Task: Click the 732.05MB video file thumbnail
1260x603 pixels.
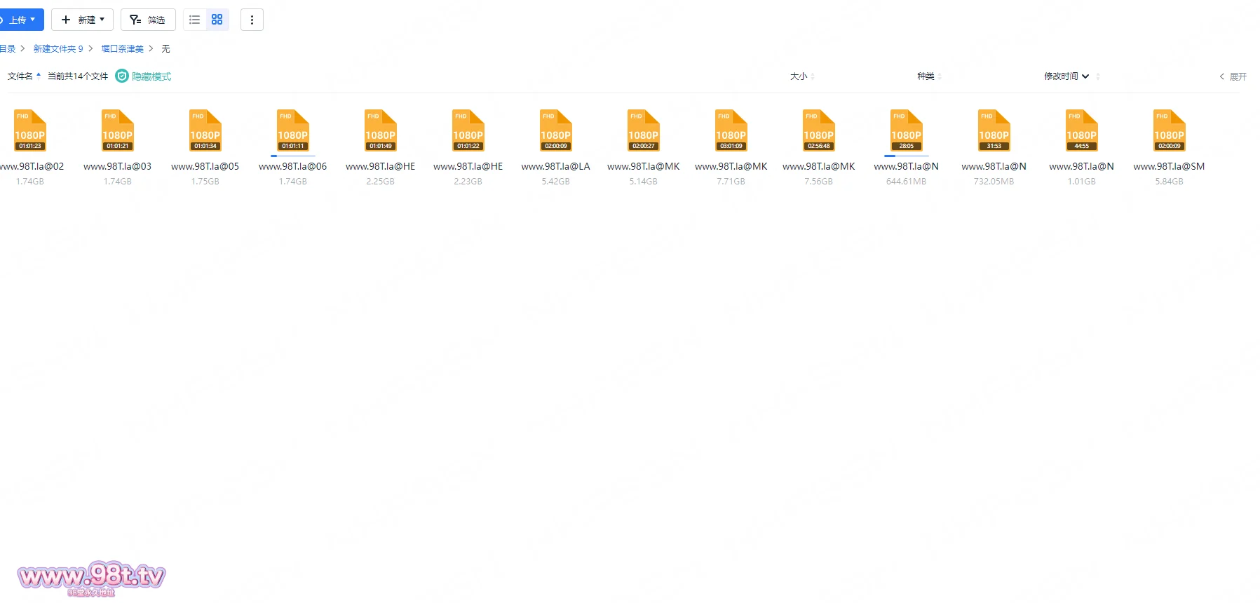Action: tap(994, 131)
